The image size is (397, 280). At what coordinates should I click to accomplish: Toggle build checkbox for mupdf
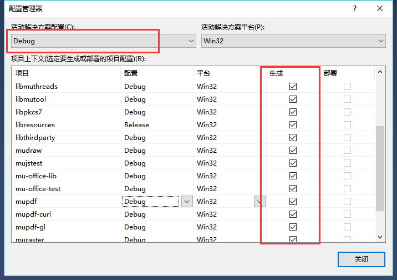[x=293, y=202]
